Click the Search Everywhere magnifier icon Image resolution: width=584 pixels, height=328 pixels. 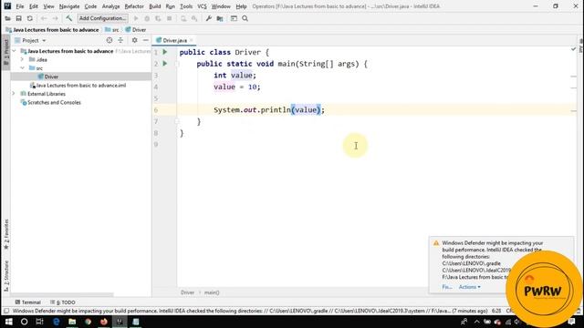[245, 18]
